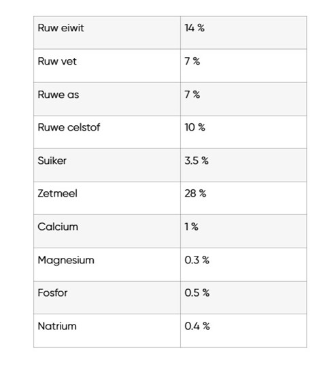This screenshot has height=381, width=323.
Task: Click the Suiker row label
Action: (52, 161)
